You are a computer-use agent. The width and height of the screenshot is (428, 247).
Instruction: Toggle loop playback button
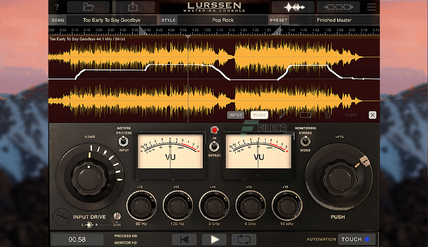tap(244, 239)
